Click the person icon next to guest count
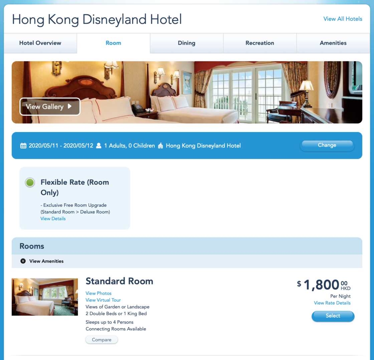 99,145
